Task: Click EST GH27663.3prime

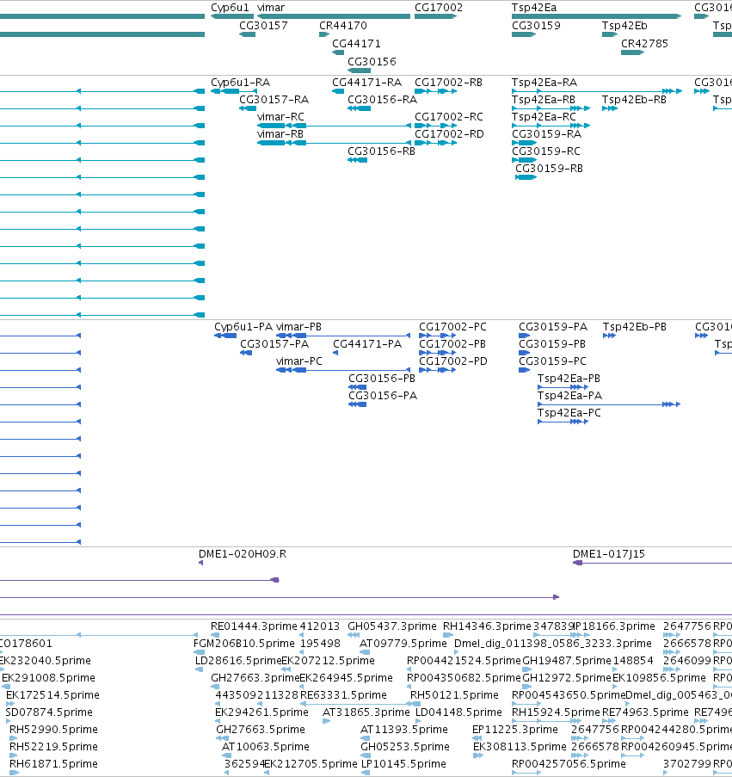Action: (255, 678)
